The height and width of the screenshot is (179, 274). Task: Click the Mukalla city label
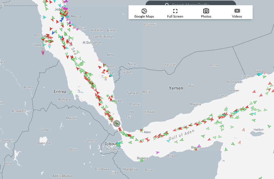click(x=195, y=104)
